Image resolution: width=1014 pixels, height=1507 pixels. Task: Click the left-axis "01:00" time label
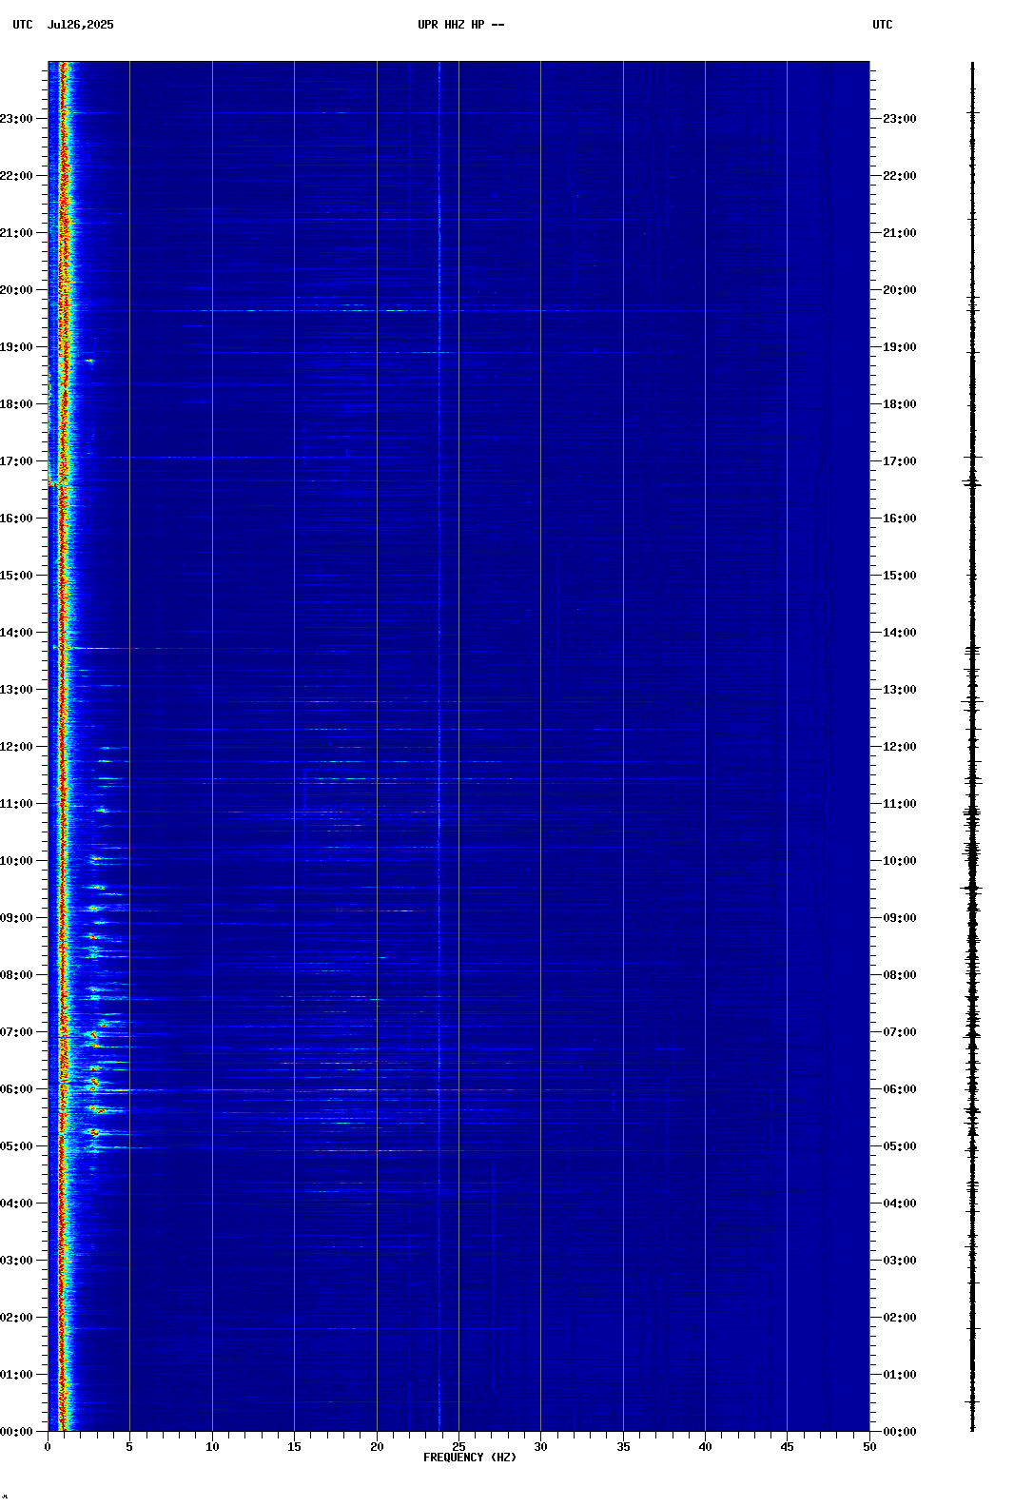pos(17,1375)
